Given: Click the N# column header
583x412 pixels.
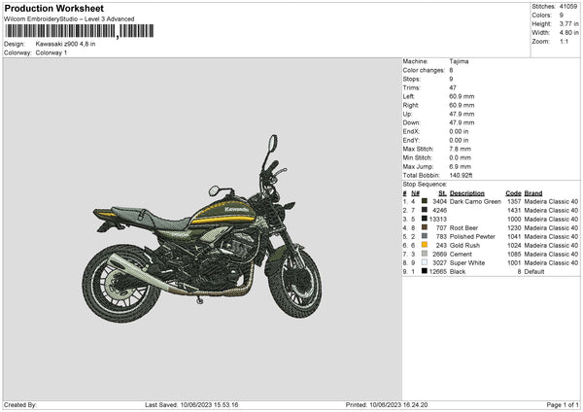Looking at the screenshot, I should [x=415, y=193].
